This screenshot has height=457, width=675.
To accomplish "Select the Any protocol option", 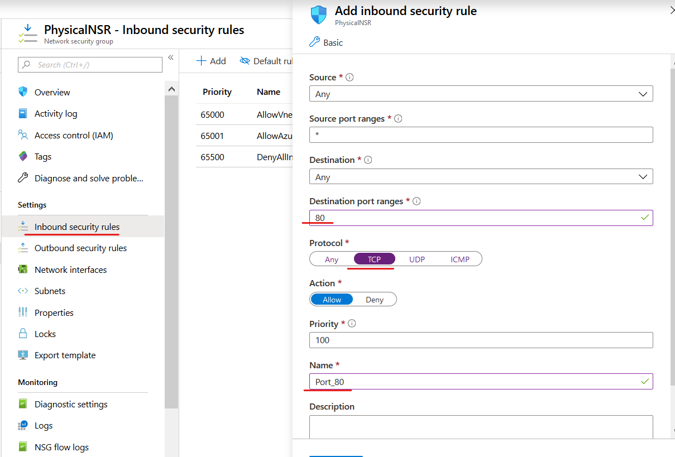I will (332, 259).
